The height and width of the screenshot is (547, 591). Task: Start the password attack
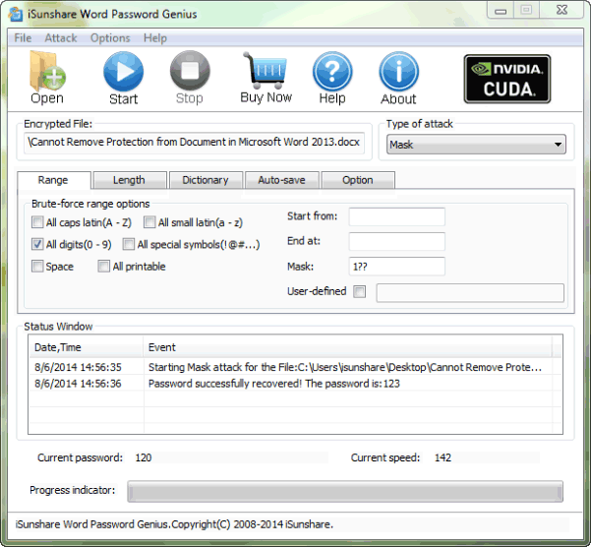point(123,78)
